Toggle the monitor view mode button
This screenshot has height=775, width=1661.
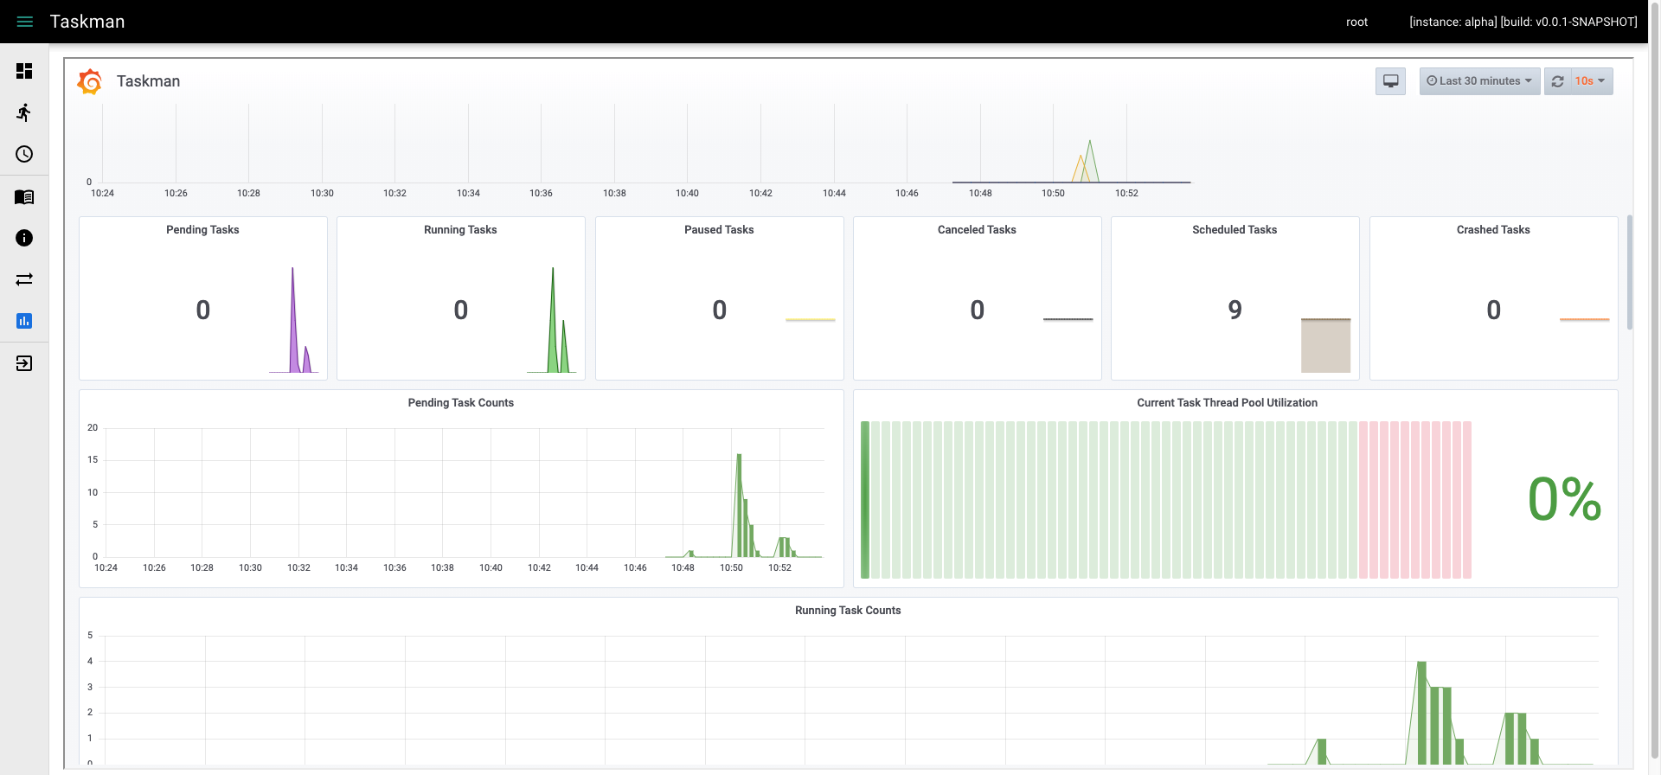(1390, 81)
